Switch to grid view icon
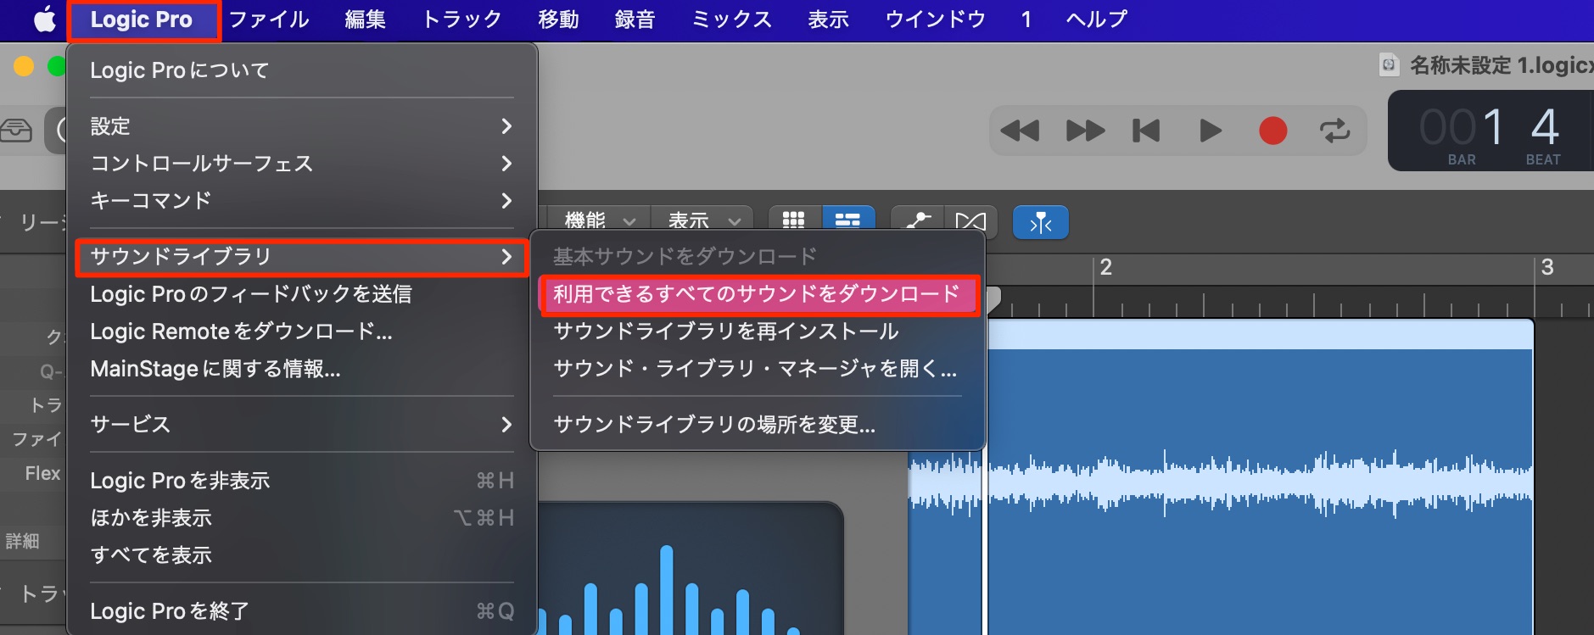Screen dimensions: 1594x635 [x=794, y=220]
